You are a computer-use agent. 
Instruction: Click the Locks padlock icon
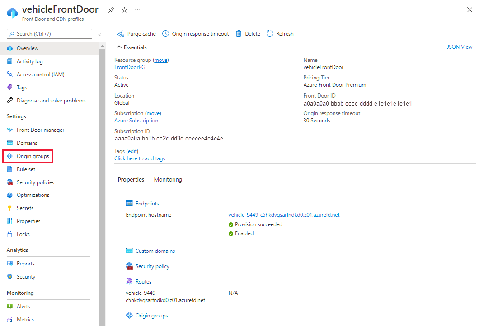(10, 234)
